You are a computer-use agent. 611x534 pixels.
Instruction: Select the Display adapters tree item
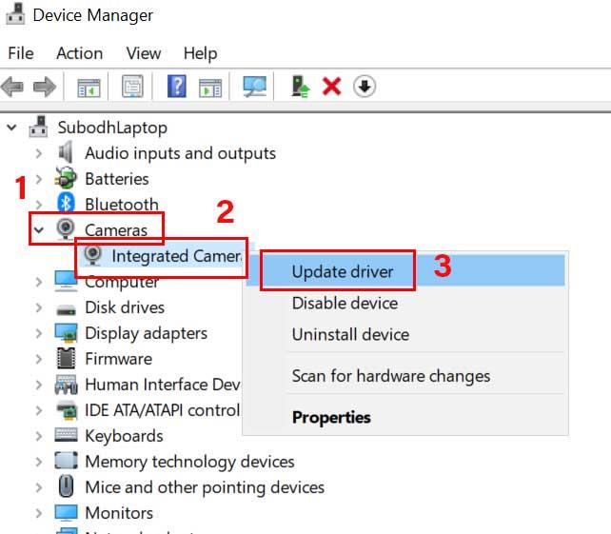[x=146, y=333]
